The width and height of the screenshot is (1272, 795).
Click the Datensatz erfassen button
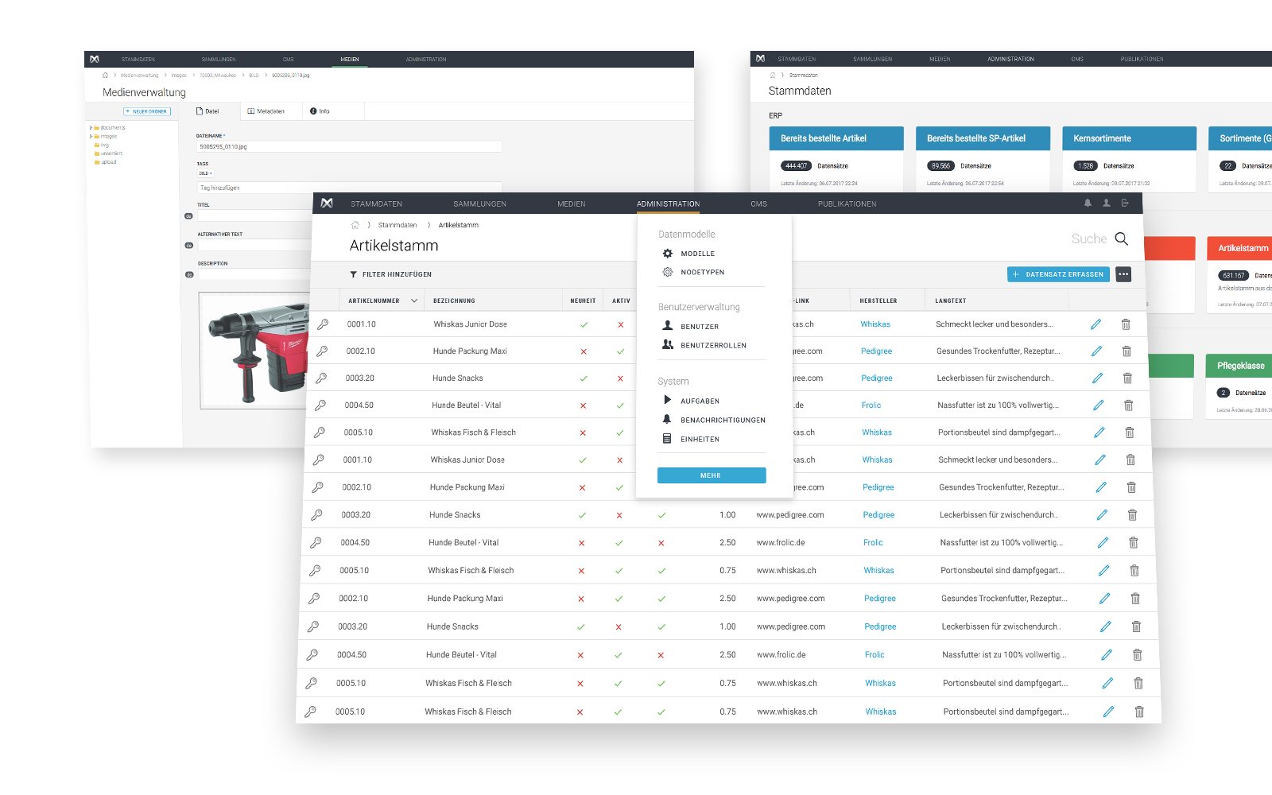click(x=1058, y=274)
